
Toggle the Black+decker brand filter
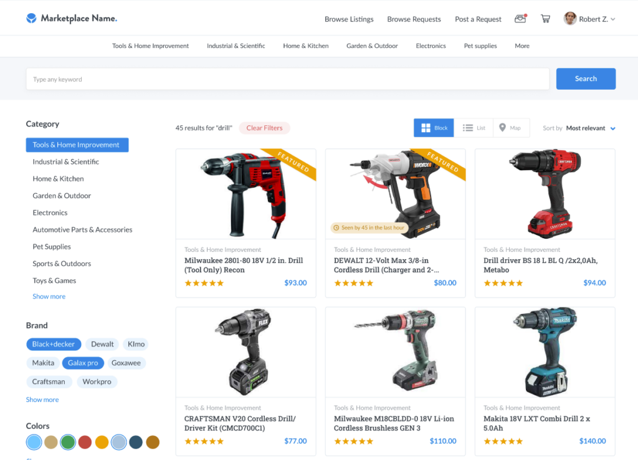(54, 345)
